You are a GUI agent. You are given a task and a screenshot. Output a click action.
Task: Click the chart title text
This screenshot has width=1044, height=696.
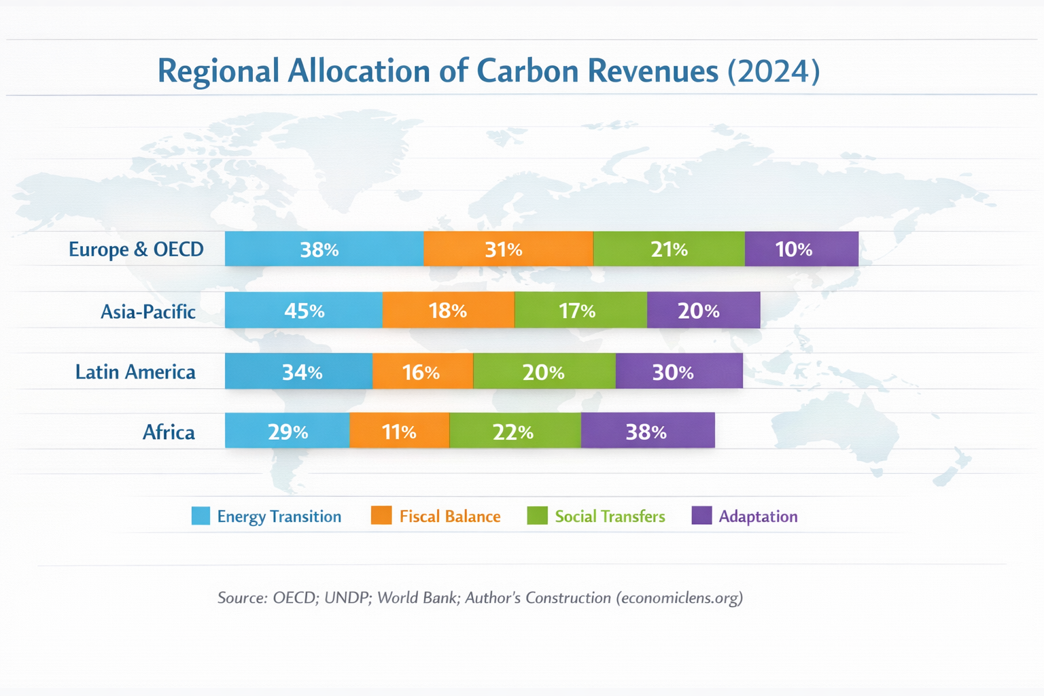(x=487, y=70)
